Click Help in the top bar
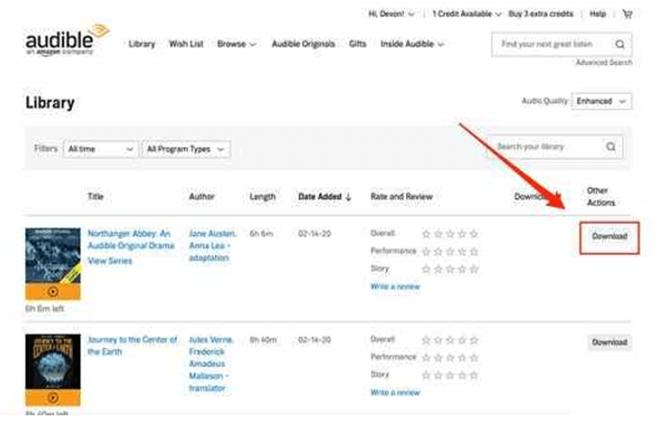 [598, 14]
